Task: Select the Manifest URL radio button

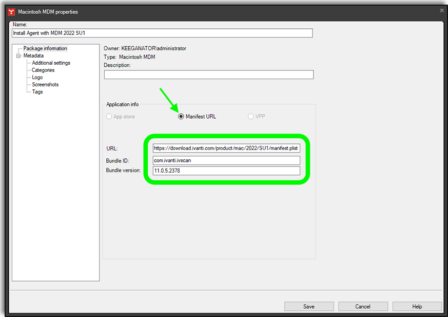Action: 181,116
